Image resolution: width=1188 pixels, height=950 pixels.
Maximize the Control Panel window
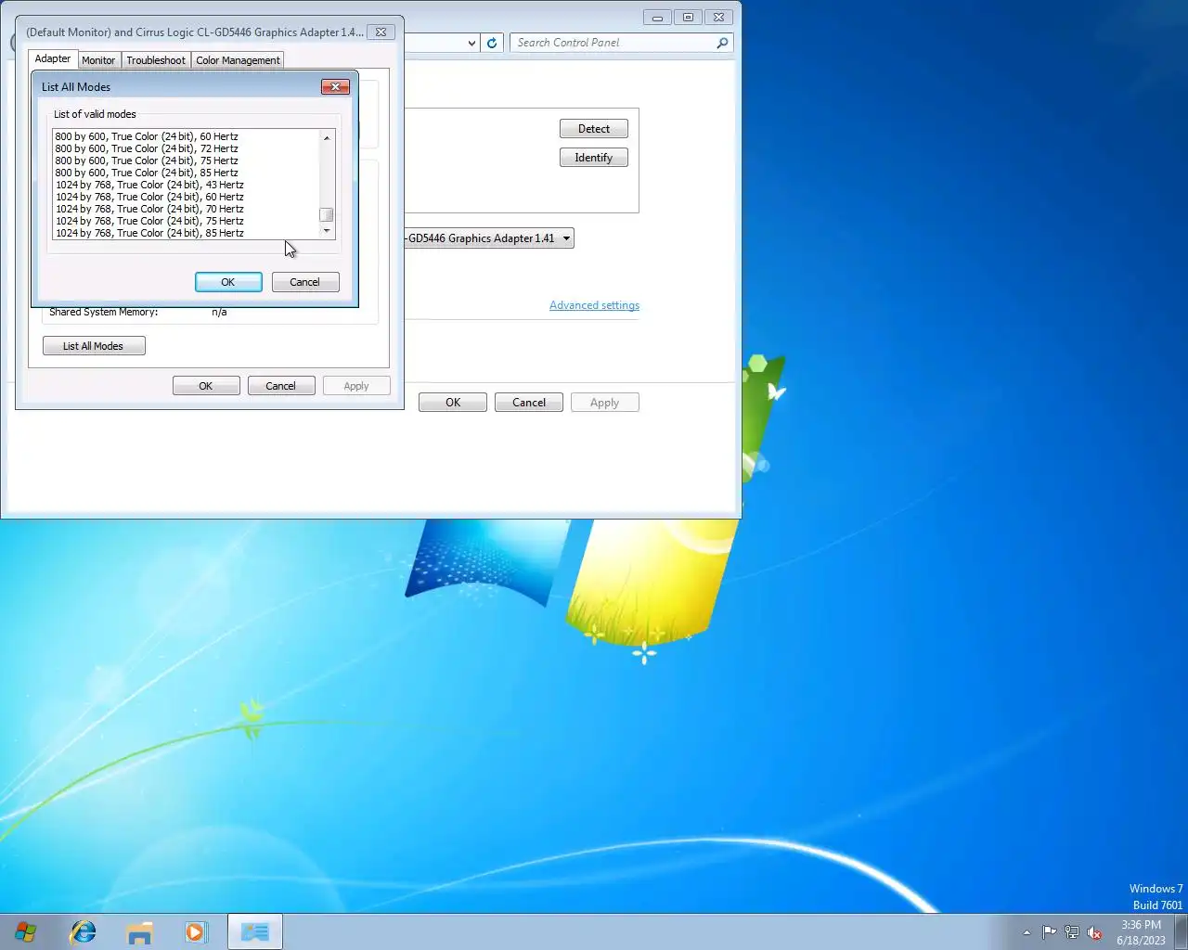(x=688, y=17)
